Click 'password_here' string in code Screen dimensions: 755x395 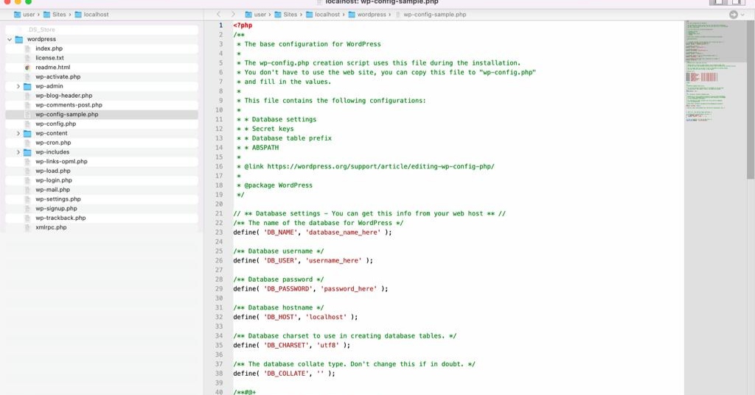349,289
